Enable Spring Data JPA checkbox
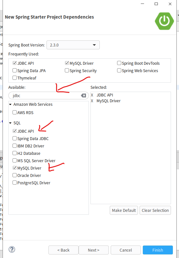The width and height of the screenshot is (179, 258). coord(15,71)
